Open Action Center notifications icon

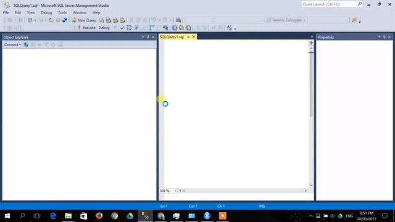tap(385, 216)
